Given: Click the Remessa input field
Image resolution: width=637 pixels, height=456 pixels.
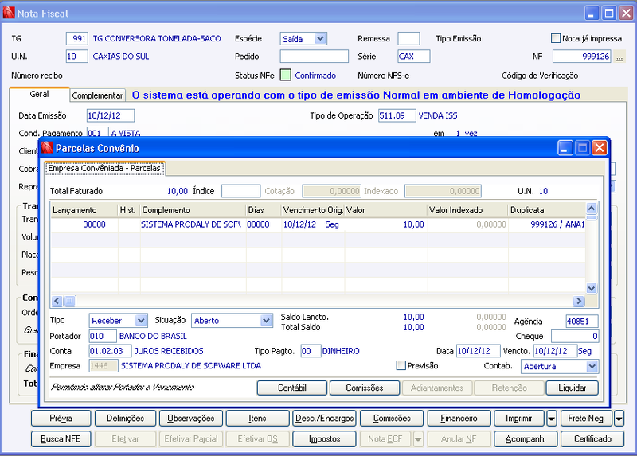Looking at the screenshot, I should click(408, 38).
